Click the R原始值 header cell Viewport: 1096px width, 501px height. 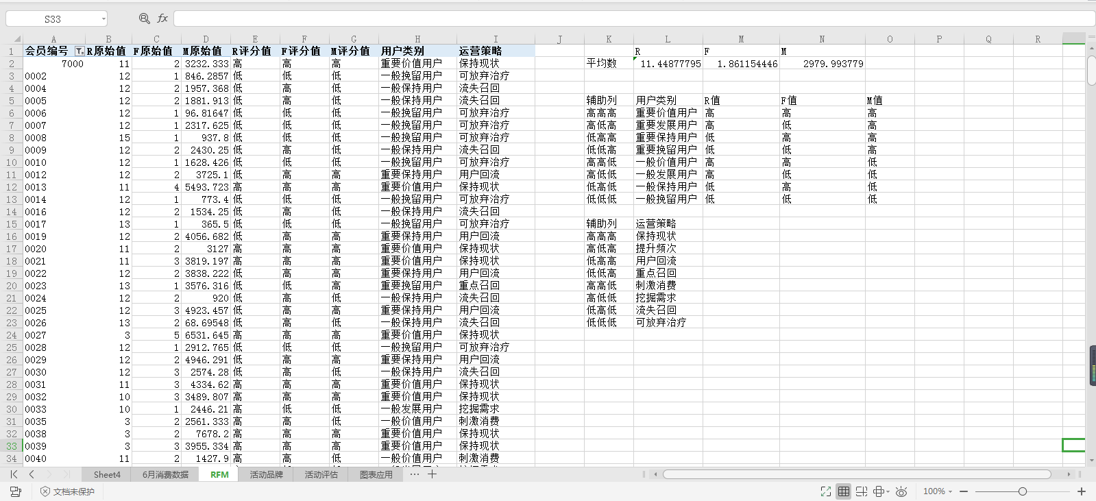[108, 51]
